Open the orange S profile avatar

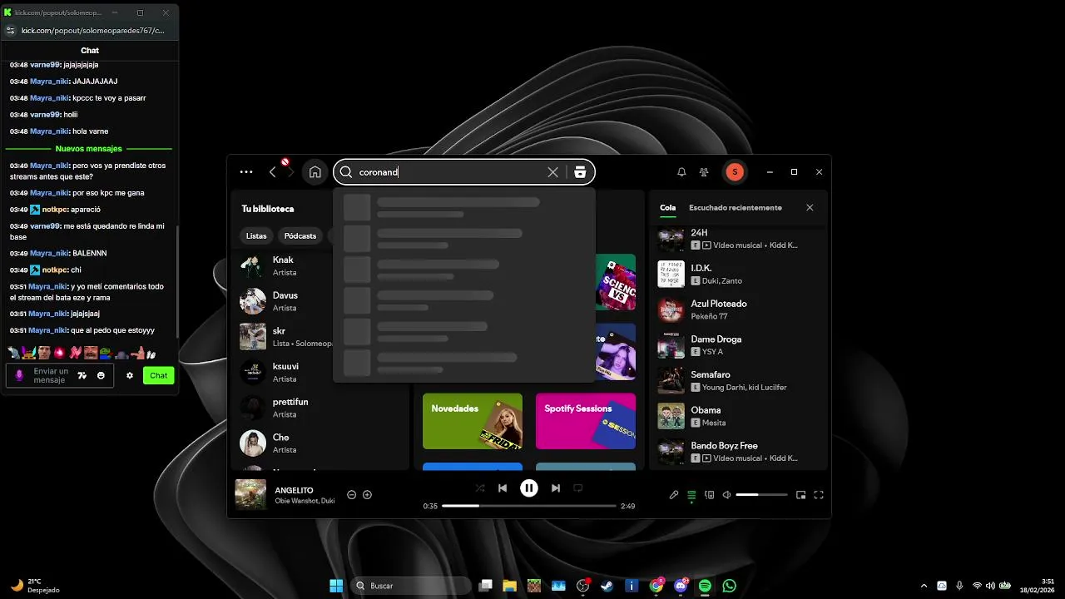click(734, 172)
